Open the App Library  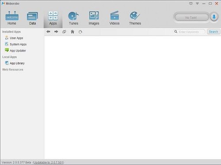tap(15, 63)
